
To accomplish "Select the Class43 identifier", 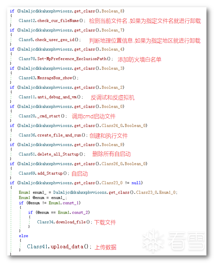I will 27,78.
